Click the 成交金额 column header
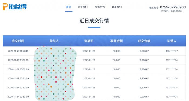 [x=144, y=41]
